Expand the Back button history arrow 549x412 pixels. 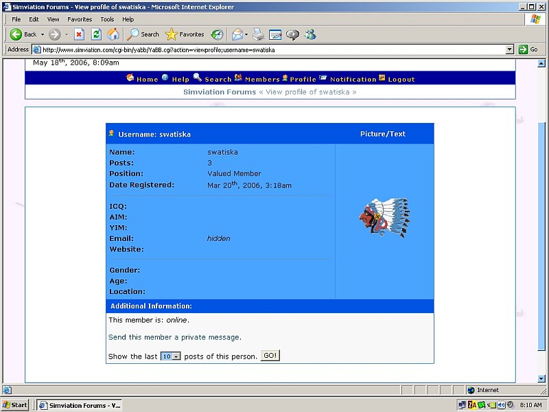point(43,34)
